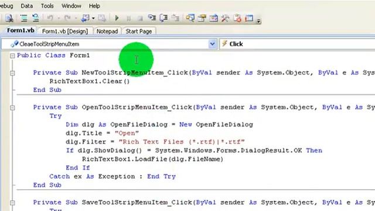
Task: Open the CleaeToolStripMenuItem class name dropdown arrow
Action: [x=212, y=44]
